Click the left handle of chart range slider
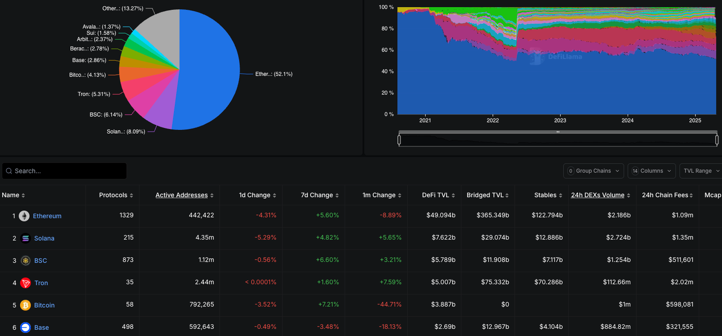This screenshot has height=336, width=722. pyautogui.click(x=399, y=140)
